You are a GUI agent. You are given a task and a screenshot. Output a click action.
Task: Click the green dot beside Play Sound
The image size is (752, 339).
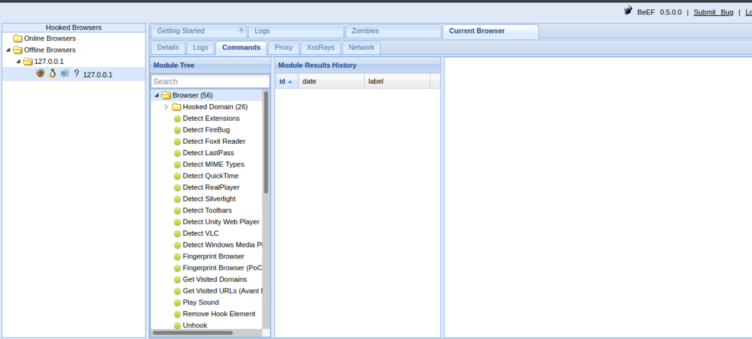coord(177,302)
